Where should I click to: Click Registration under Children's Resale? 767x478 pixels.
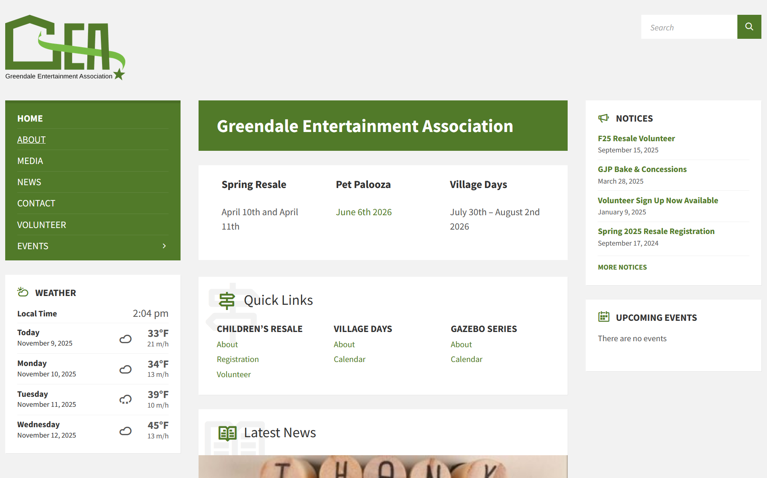[237, 359]
